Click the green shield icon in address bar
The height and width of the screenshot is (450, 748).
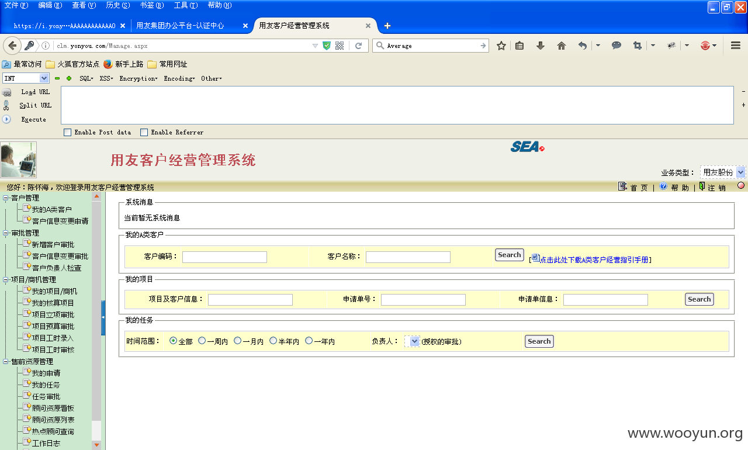[327, 46]
